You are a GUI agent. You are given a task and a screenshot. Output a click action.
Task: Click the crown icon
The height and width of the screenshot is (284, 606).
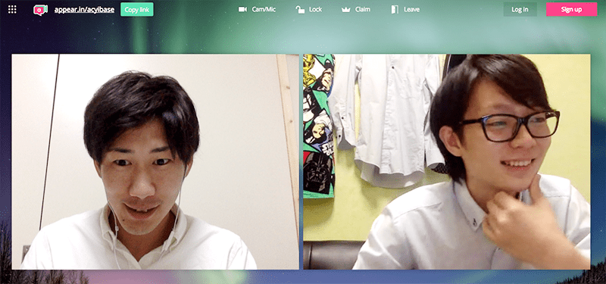(346, 10)
